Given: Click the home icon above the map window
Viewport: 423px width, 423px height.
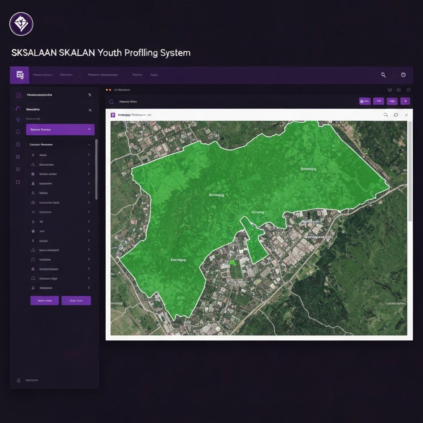Looking at the screenshot, I should pyautogui.click(x=112, y=101).
